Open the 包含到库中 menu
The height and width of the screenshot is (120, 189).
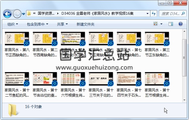38,24
